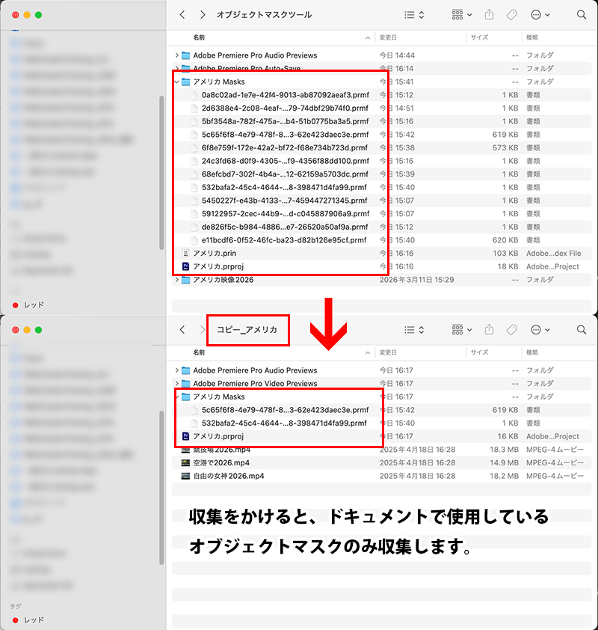The image size is (598, 630).
Task: Sort by 変更日 column in オブジェクトマスクツール window
Action: pos(389,37)
